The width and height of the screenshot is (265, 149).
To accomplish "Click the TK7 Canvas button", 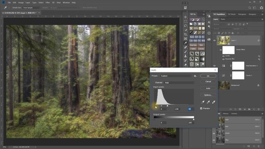I will click(x=201, y=49).
